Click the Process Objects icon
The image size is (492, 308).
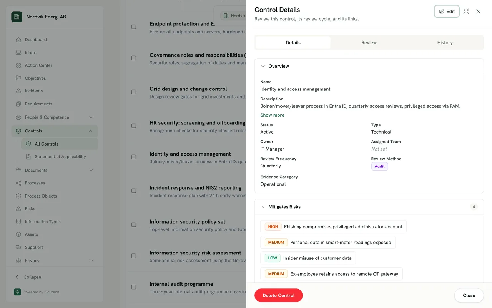pyautogui.click(x=18, y=196)
